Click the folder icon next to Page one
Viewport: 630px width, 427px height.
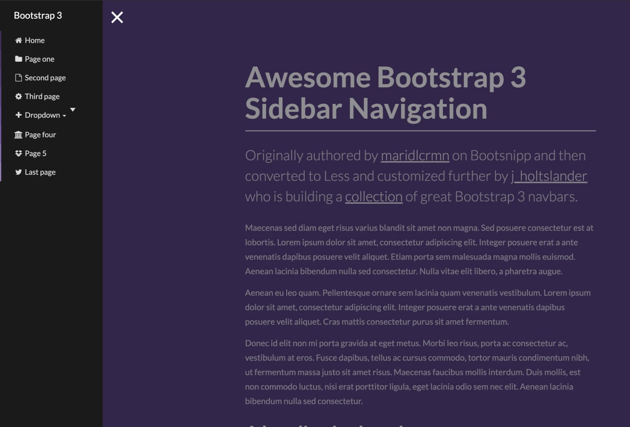18,59
